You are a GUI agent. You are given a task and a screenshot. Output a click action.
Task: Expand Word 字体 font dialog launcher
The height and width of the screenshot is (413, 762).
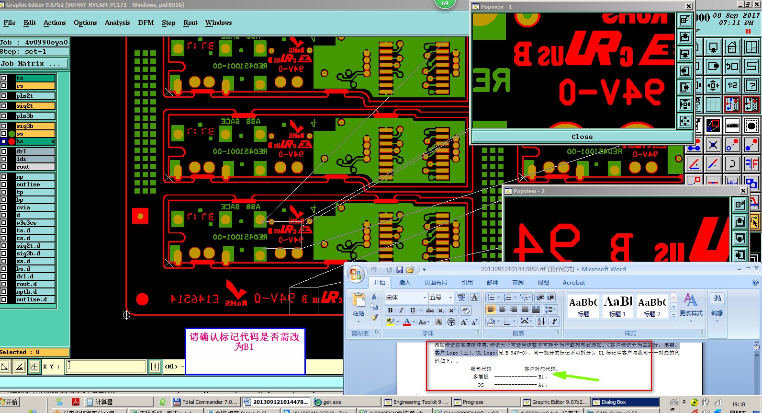coord(477,332)
